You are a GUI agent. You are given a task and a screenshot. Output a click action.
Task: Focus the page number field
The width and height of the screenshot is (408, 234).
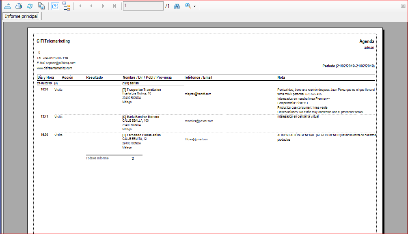143,6
